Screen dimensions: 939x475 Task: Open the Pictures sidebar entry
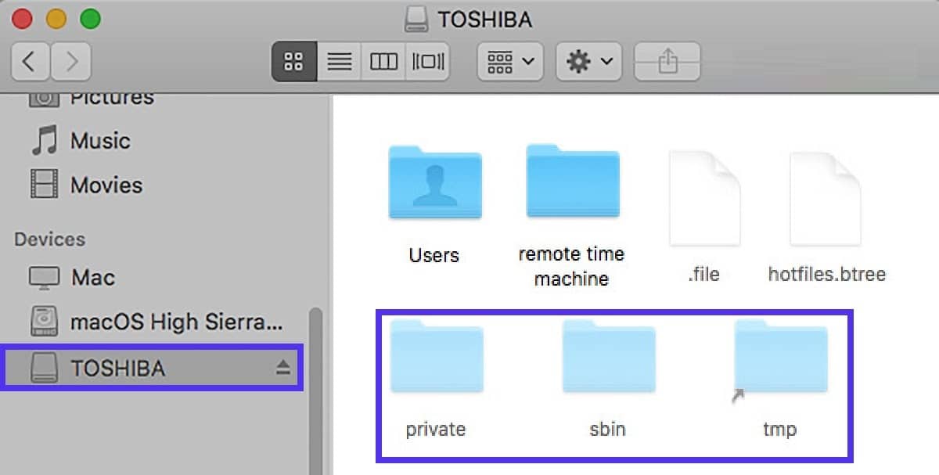tap(111, 97)
